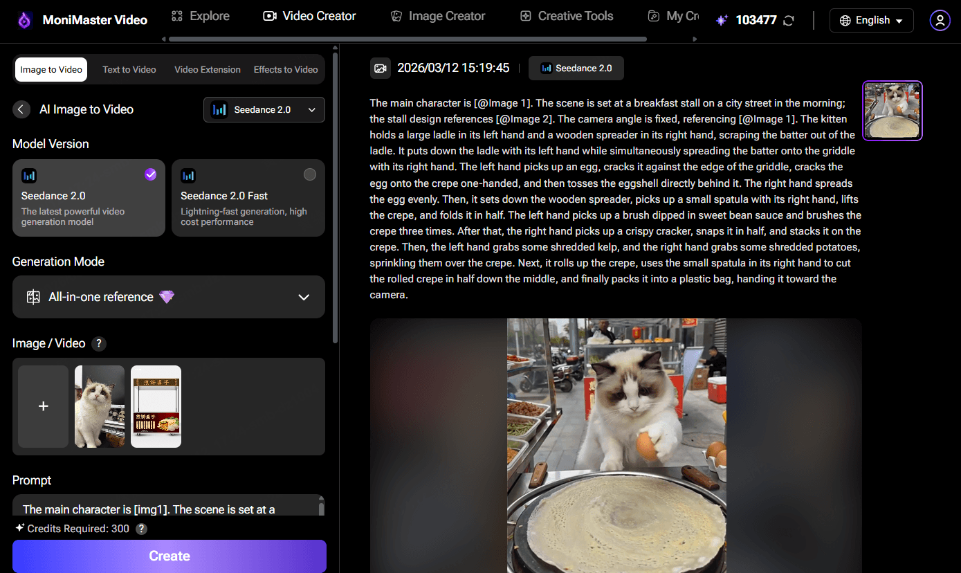Click the Credits Required help icon
Image resolution: width=961 pixels, height=573 pixels.
click(x=141, y=529)
